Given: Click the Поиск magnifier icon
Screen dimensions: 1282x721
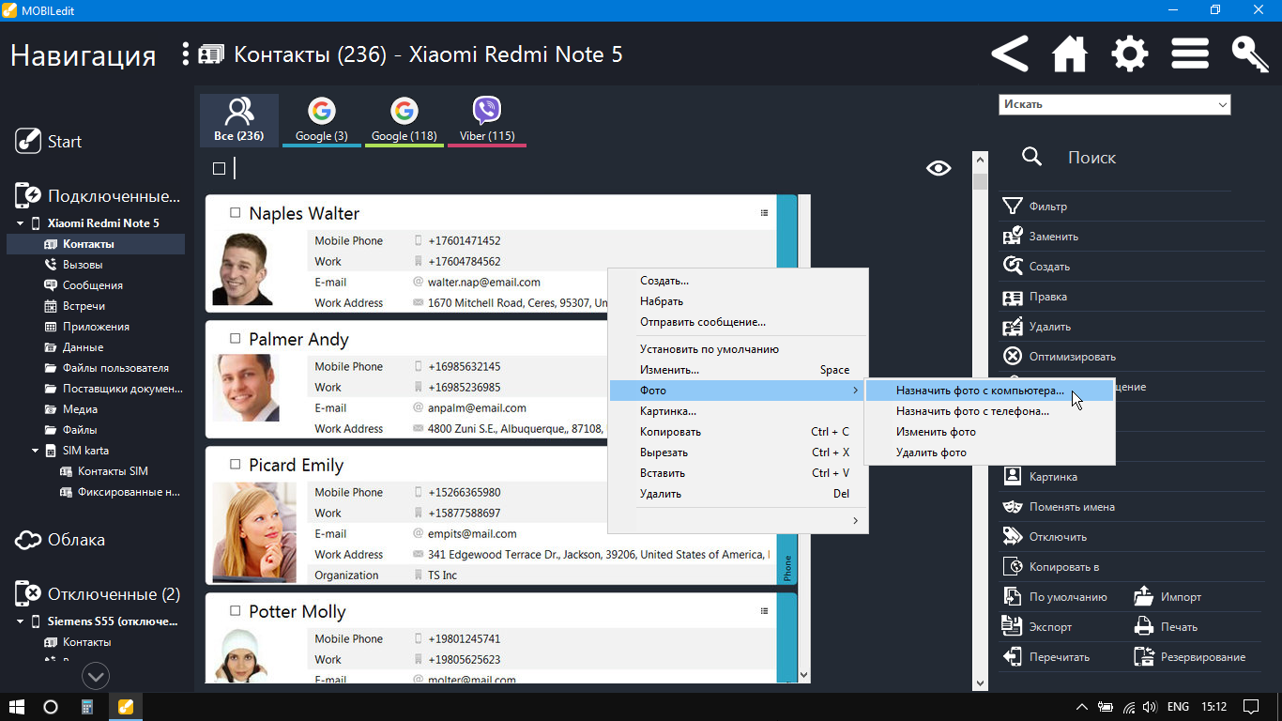Looking at the screenshot, I should pyautogui.click(x=1031, y=157).
